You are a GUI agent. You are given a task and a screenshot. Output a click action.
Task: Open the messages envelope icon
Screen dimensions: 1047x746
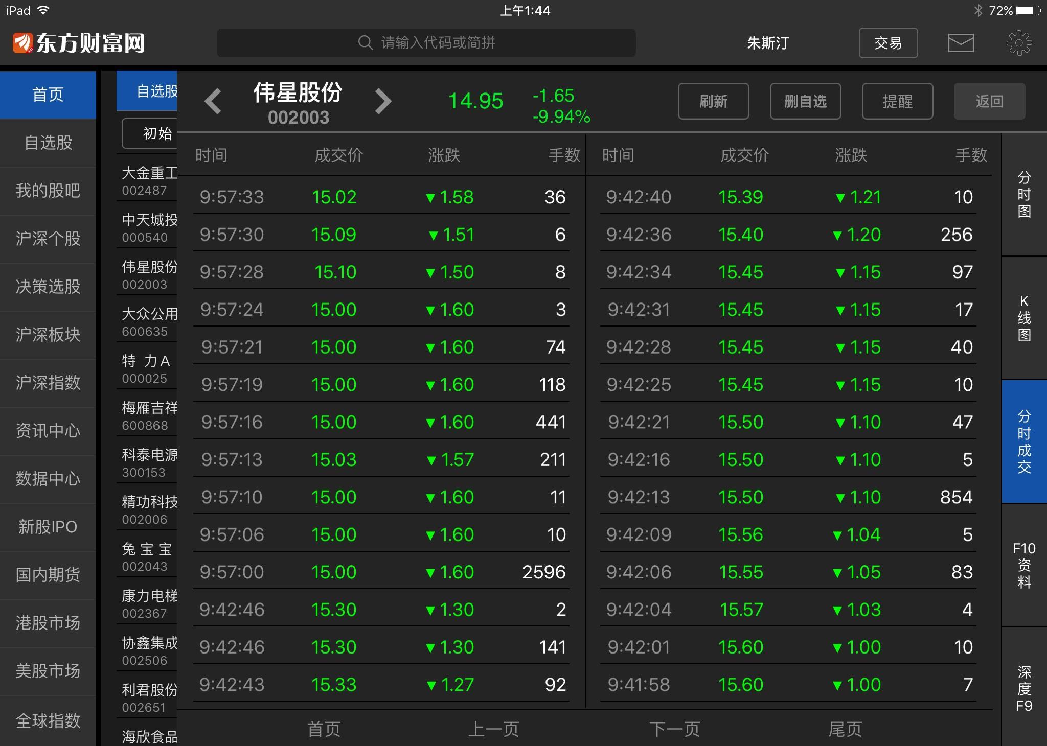961,43
